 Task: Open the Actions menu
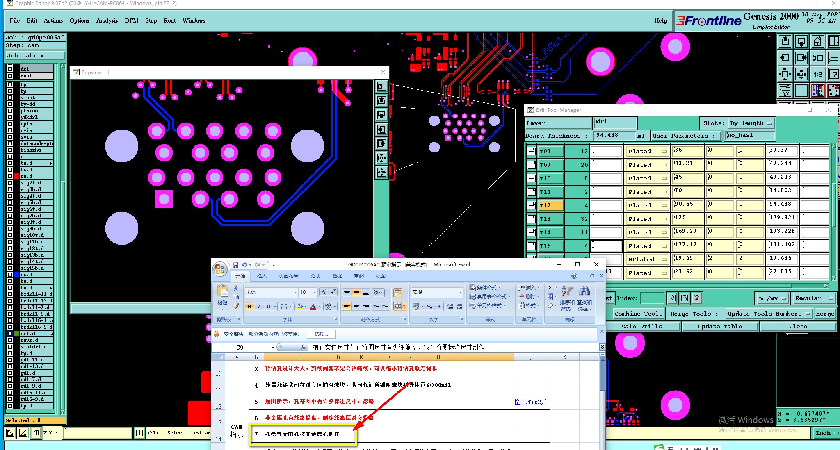(x=53, y=20)
